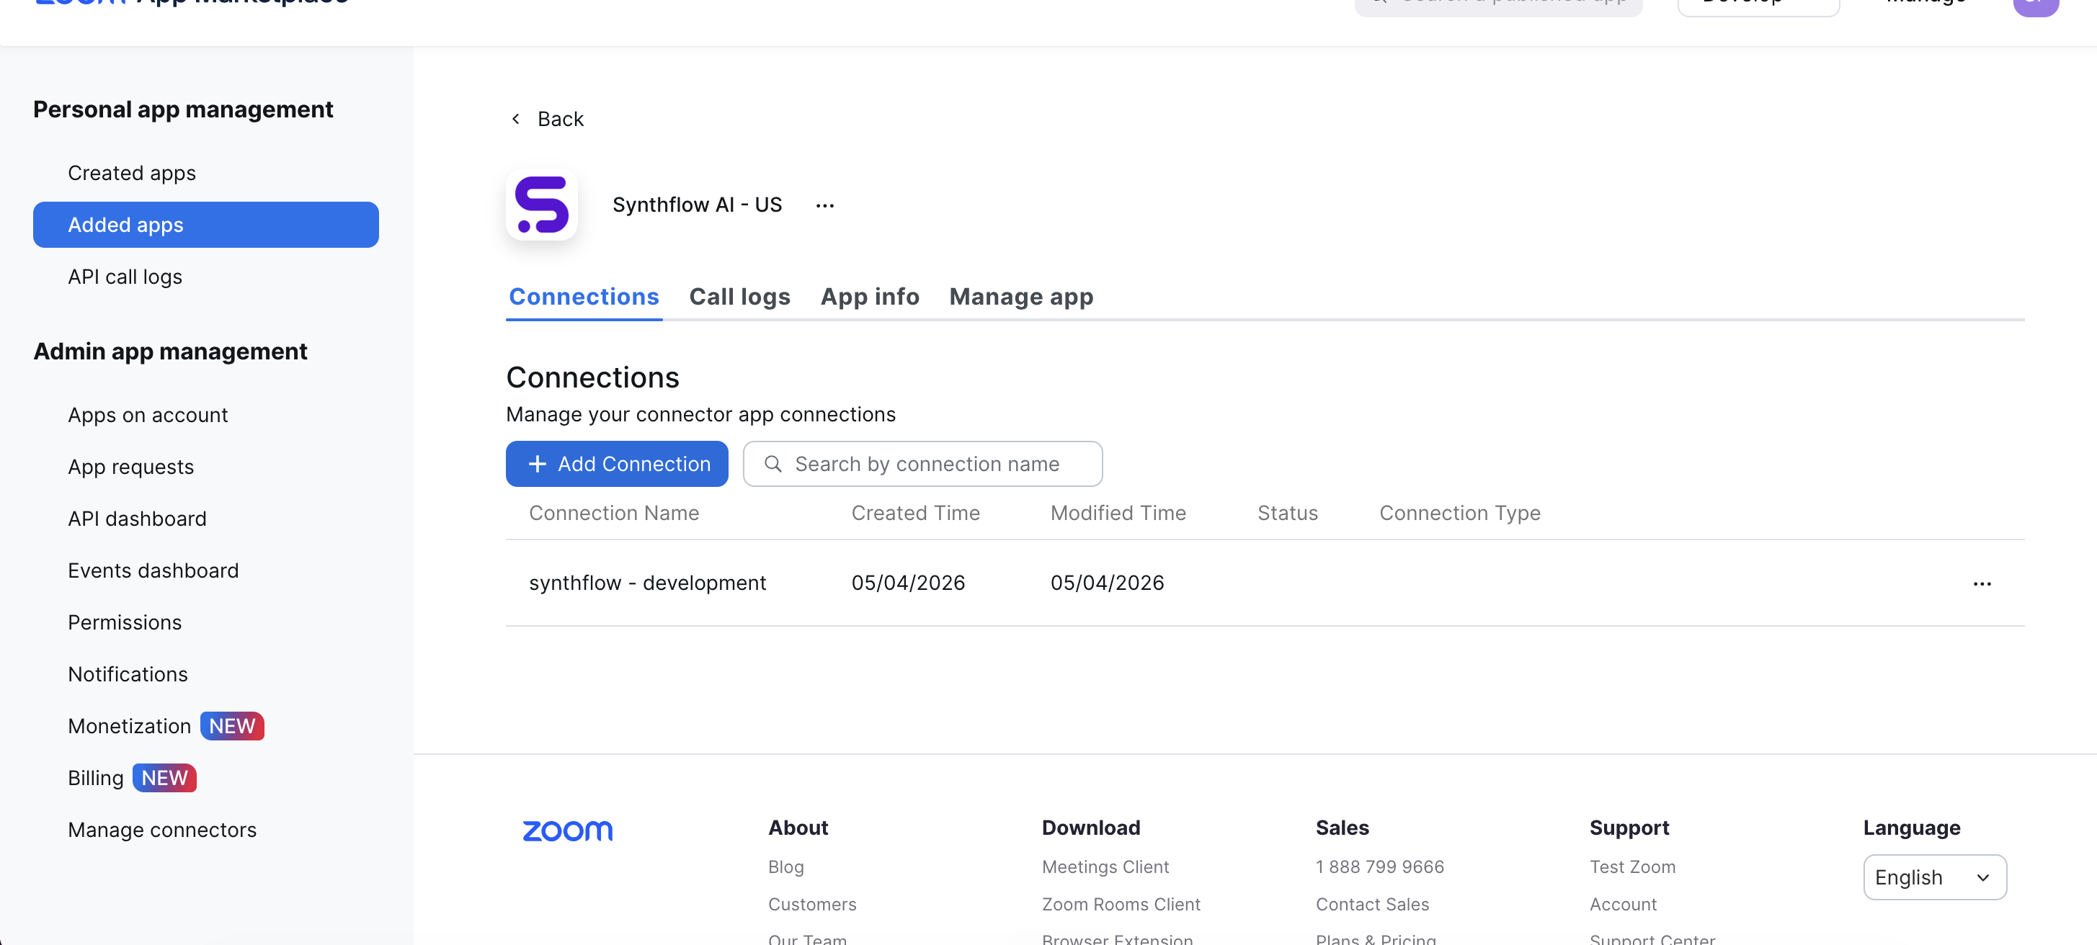Click the Connection Name column header
Viewport: 2097px width, 945px height.
pos(614,513)
